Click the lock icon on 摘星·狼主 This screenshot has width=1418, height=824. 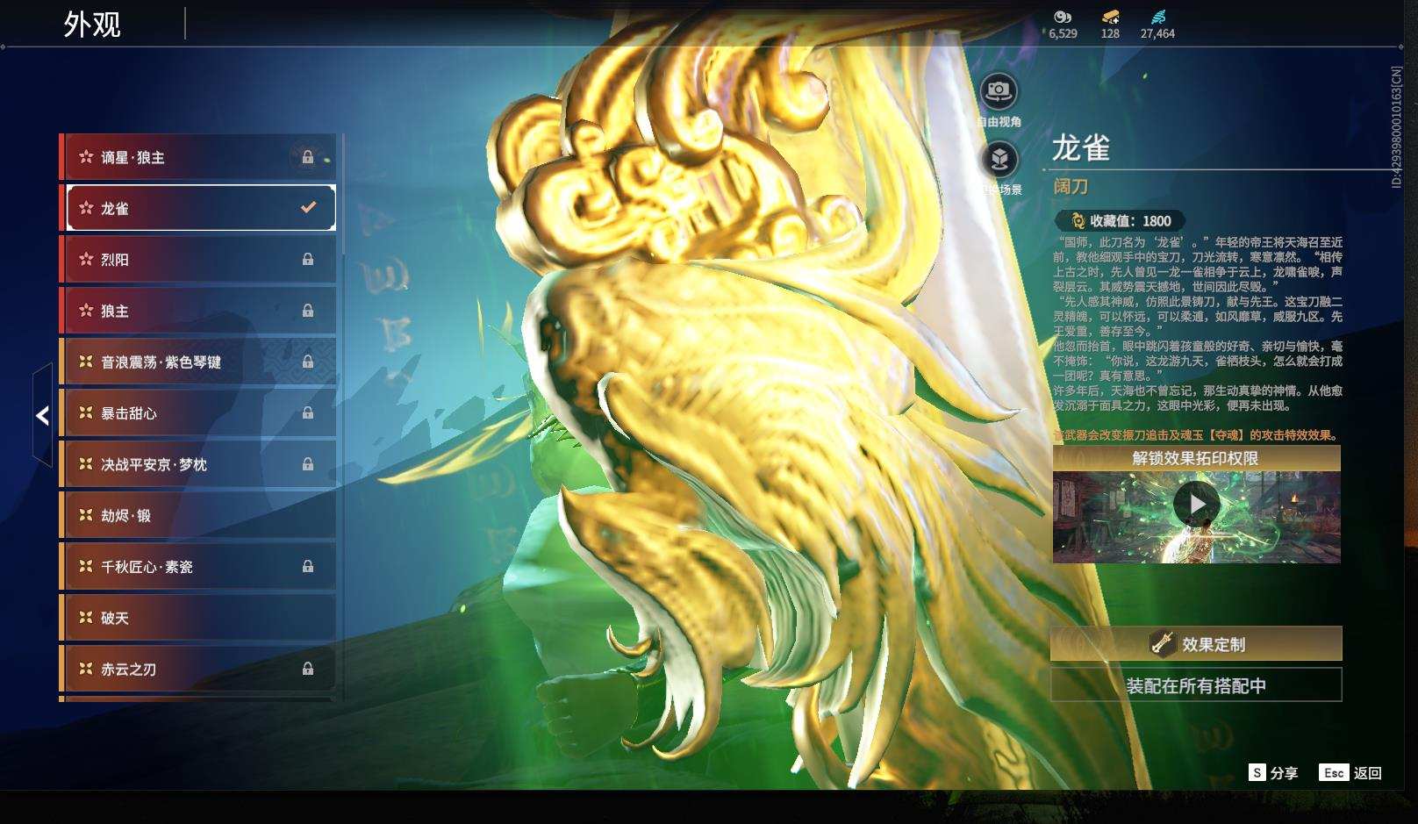(308, 157)
